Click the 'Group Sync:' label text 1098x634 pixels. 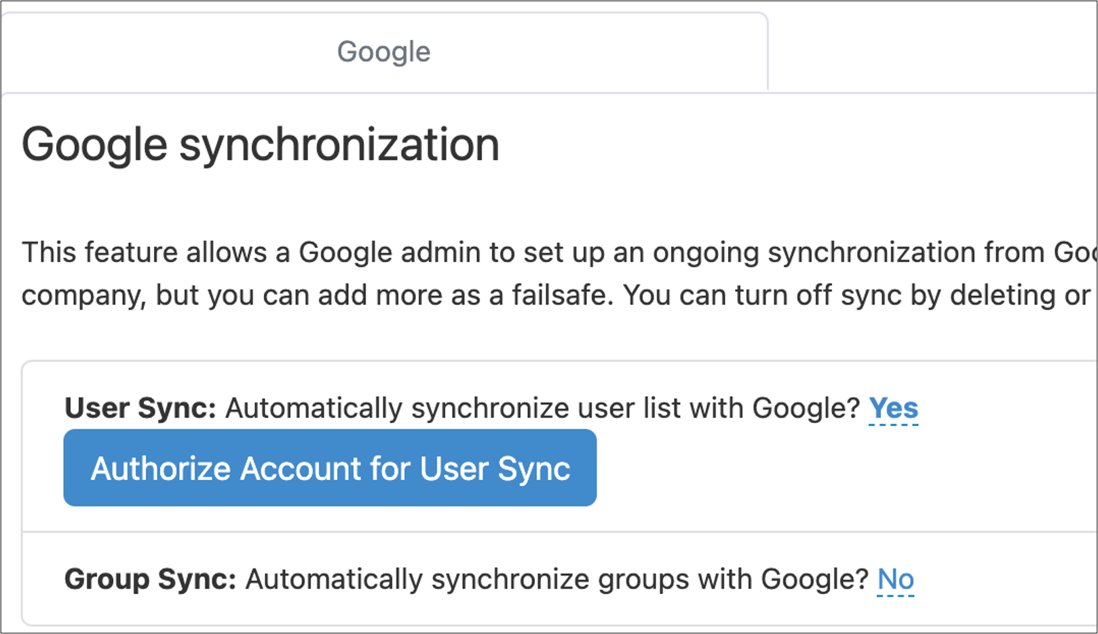150,580
